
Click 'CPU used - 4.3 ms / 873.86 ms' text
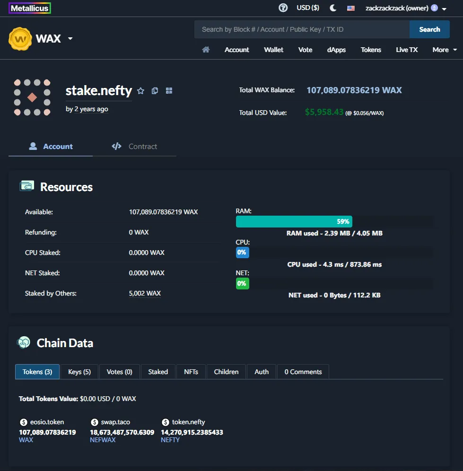[334, 264]
